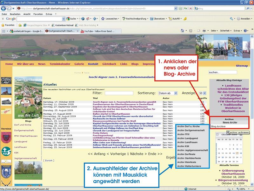Click the Add to favorites bar star icon
Viewport: 254px width, 191px height.
(x=20, y=25)
